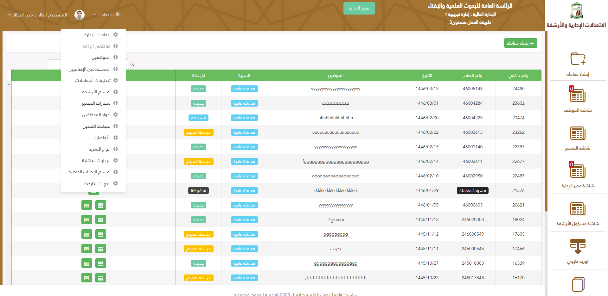
Task: Select مسارات التصدير menu entry
Action: (96, 103)
